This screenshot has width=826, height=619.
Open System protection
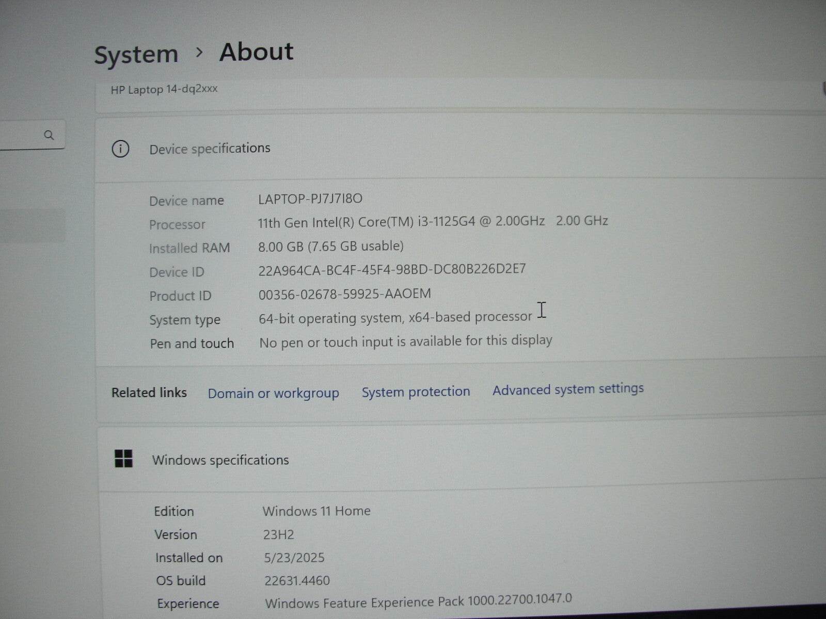416,392
